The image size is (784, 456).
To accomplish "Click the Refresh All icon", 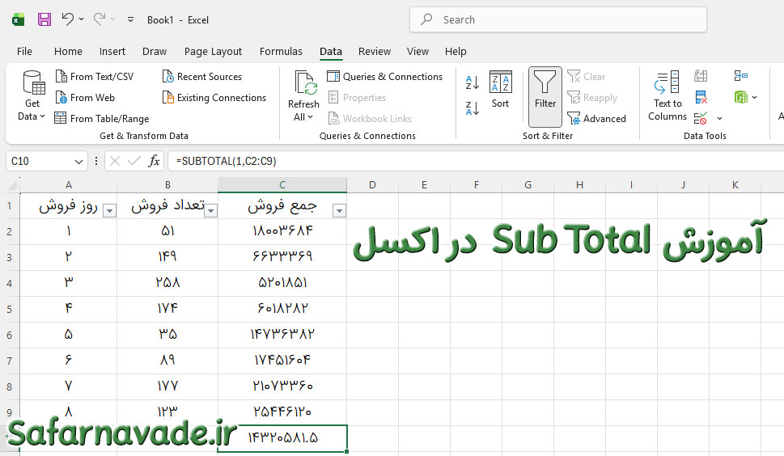I will (x=304, y=82).
